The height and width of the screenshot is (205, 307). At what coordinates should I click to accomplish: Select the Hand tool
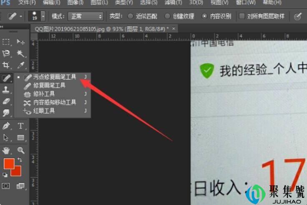(6, 150)
